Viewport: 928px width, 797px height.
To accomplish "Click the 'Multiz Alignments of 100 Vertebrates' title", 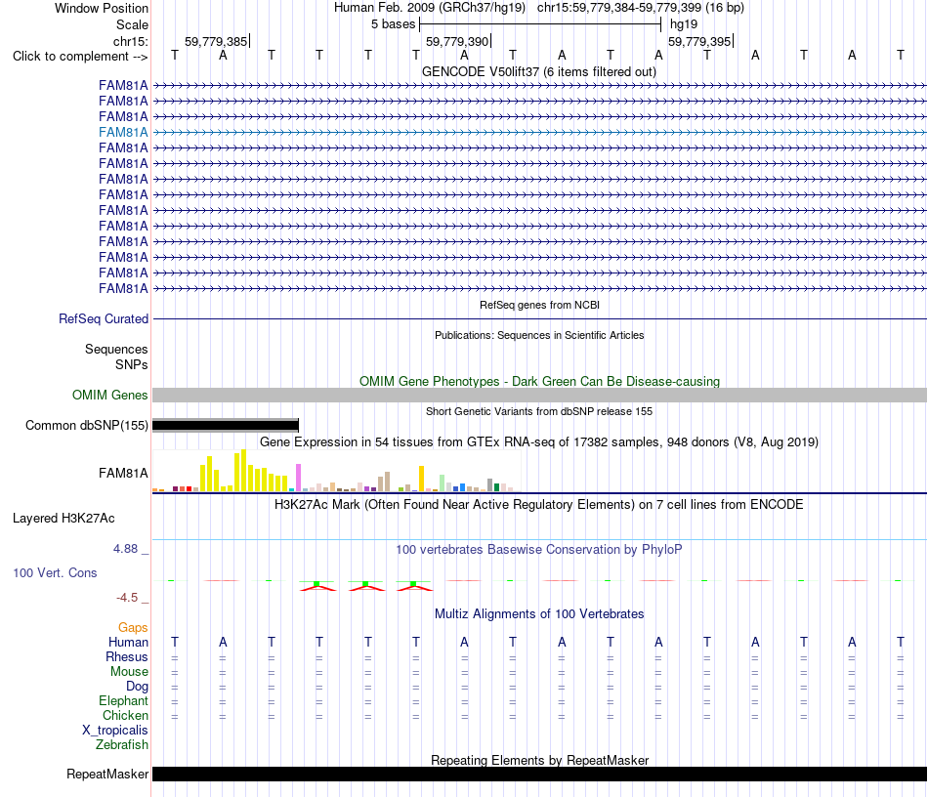I will tap(538, 614).
